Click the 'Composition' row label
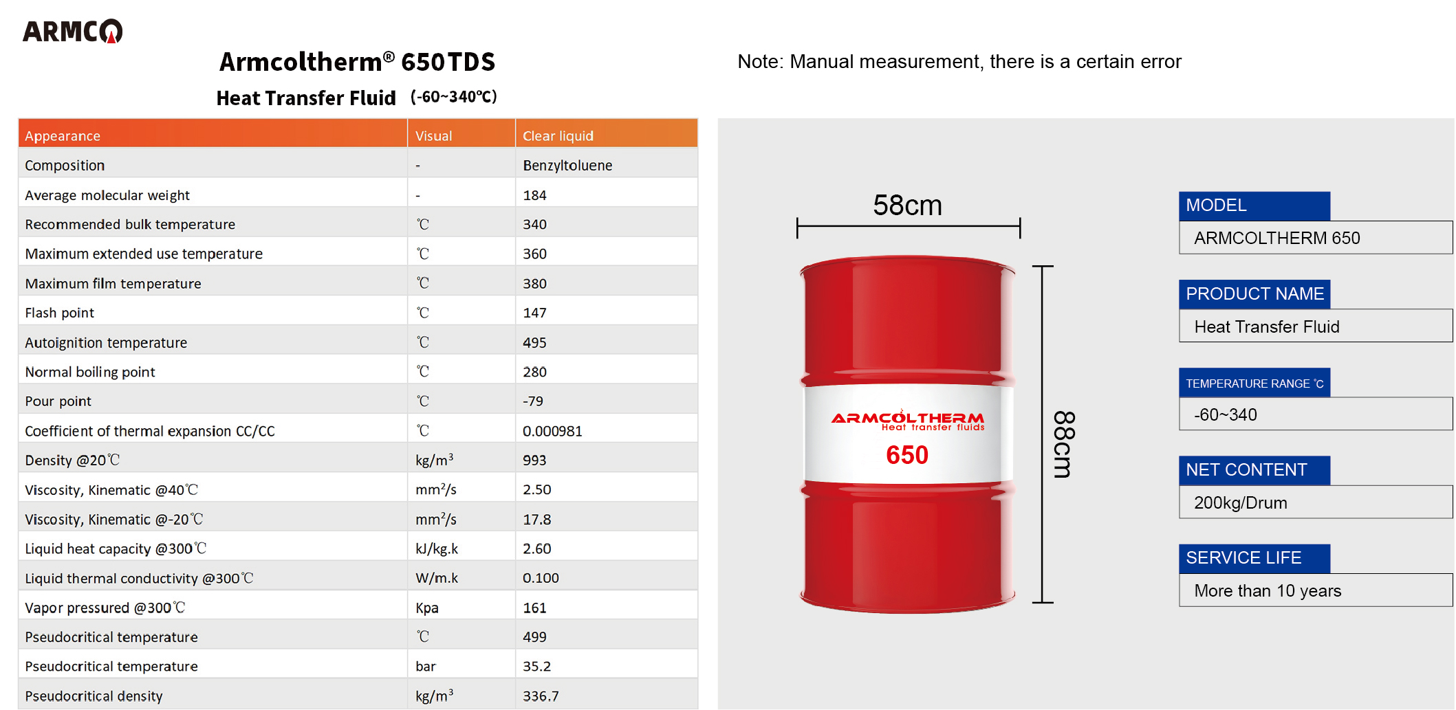The image size is (1456, 710). pyautogui.click(x=65, y=166)
